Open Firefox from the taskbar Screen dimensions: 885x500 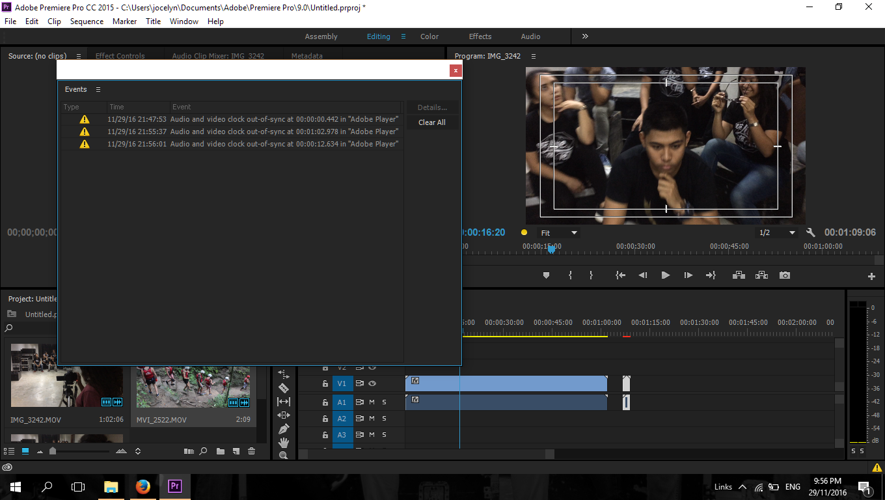click(x=143, y=486)
